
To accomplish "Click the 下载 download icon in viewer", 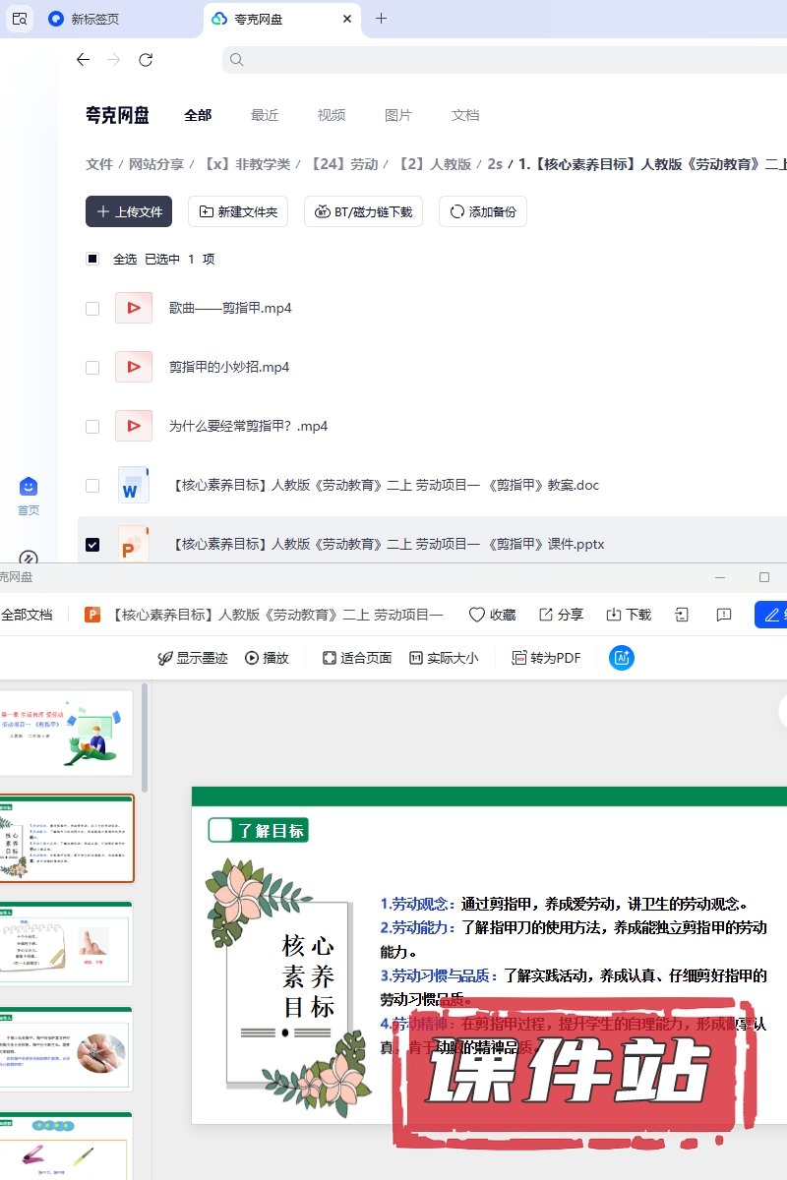I will coord(614,615).
